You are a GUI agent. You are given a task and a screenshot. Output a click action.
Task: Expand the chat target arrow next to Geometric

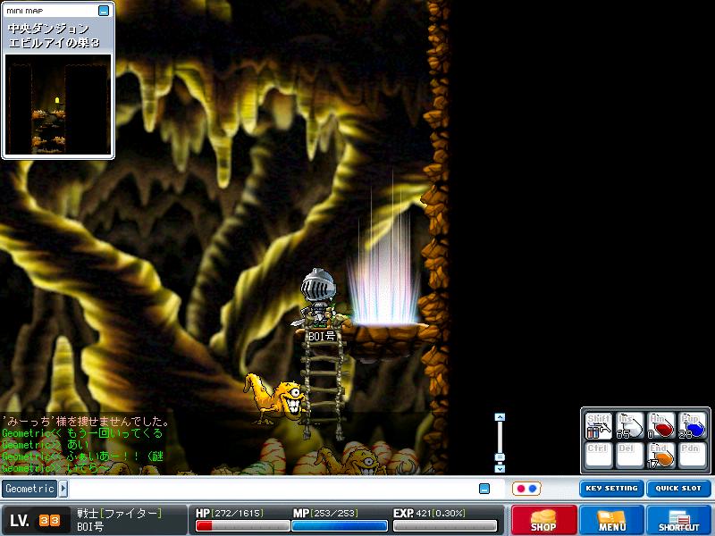coord(63,489)
